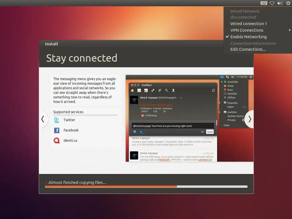This screenshot has height=219, width=292.
Task: Click Dylan in the Empathy section
Action: pos(230,107)
